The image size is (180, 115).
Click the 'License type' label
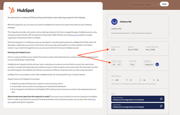click(133, 61)
